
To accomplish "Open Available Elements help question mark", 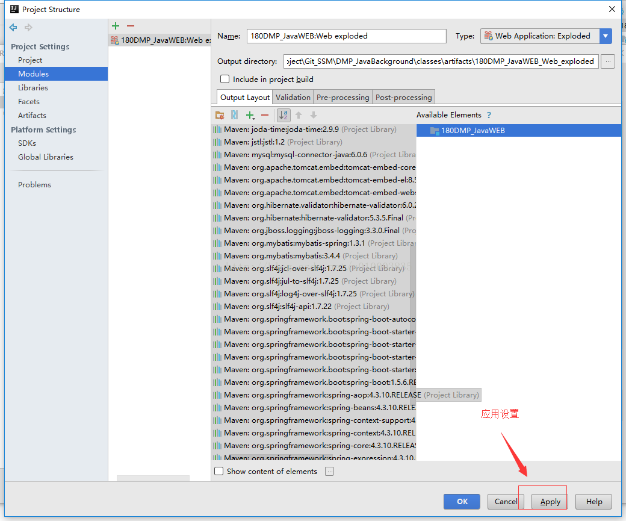I will [x=489, y=115].
